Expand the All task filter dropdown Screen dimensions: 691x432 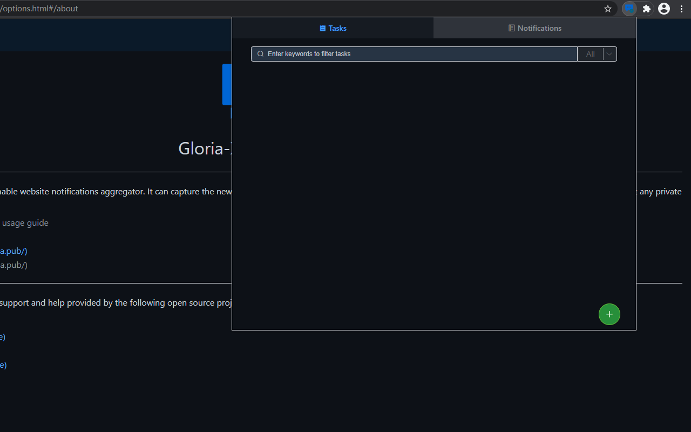(597, 54)
